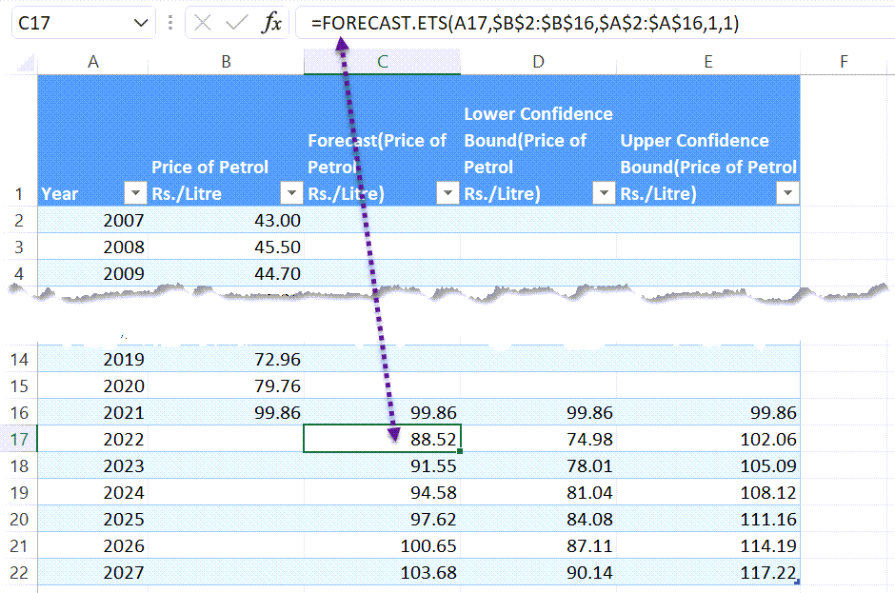Click the lower bound cell 90.14

click(538, 572)
